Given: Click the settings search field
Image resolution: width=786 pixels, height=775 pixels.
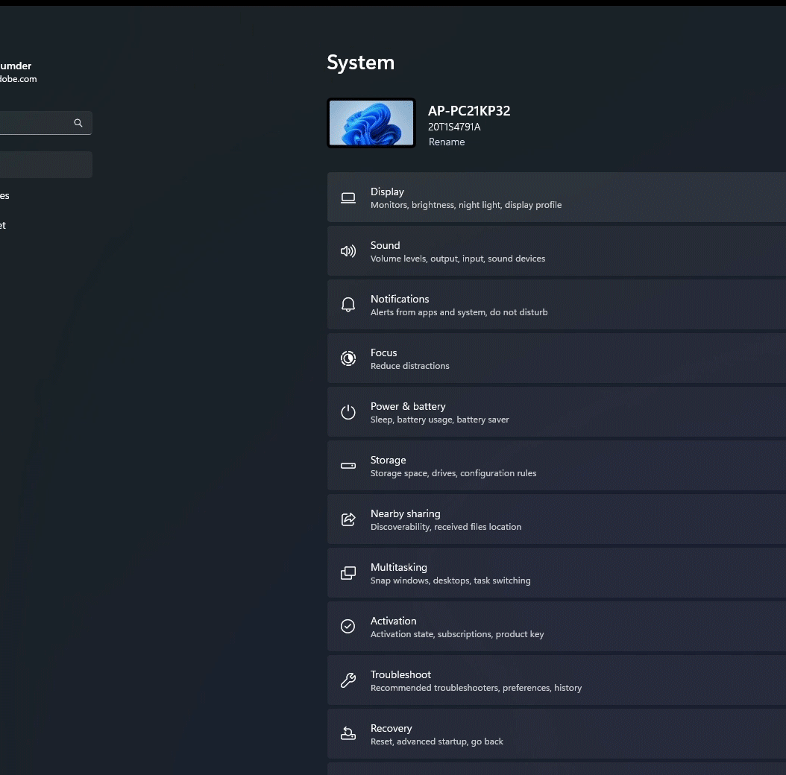Looking at the screenshot, I should (45, 123).
